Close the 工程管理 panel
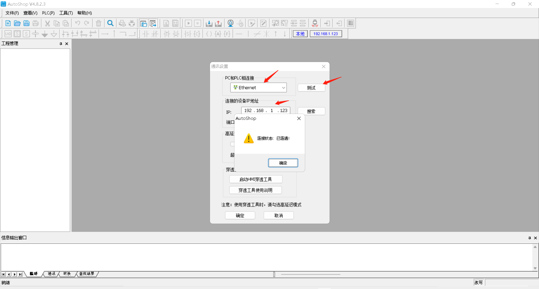539x289 pixels. click(67, 44)
